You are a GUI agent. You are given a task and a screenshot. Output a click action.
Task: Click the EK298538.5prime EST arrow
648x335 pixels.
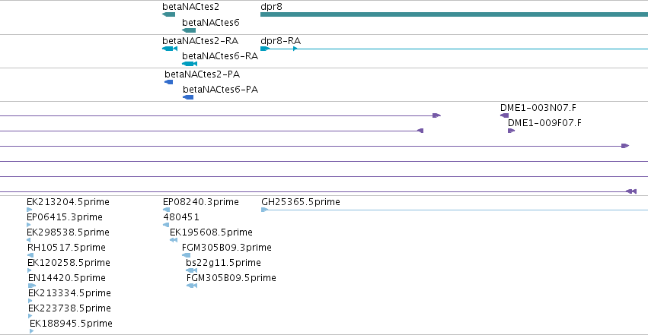(x=28, y=240)
